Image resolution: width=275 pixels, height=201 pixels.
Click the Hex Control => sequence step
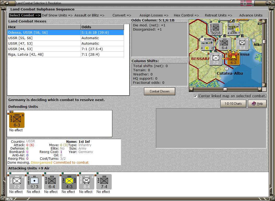tap(186, 15)
